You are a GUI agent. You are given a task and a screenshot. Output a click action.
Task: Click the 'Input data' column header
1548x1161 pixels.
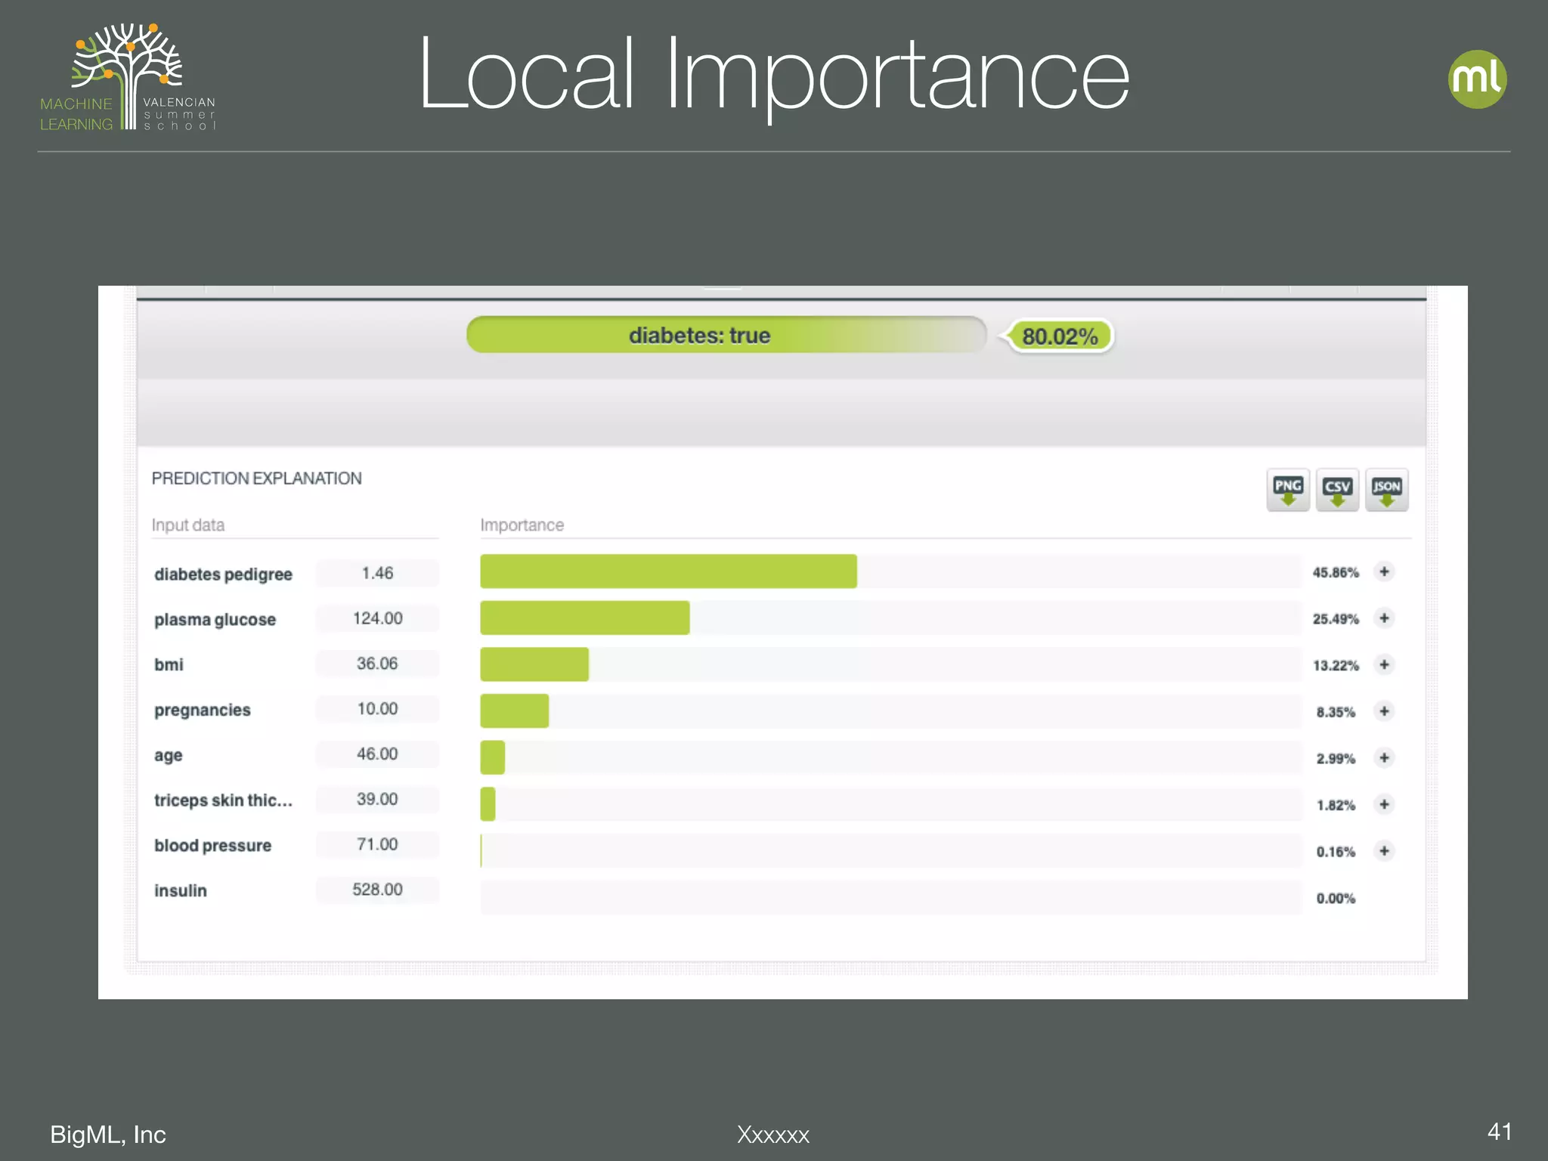(187, 525)
